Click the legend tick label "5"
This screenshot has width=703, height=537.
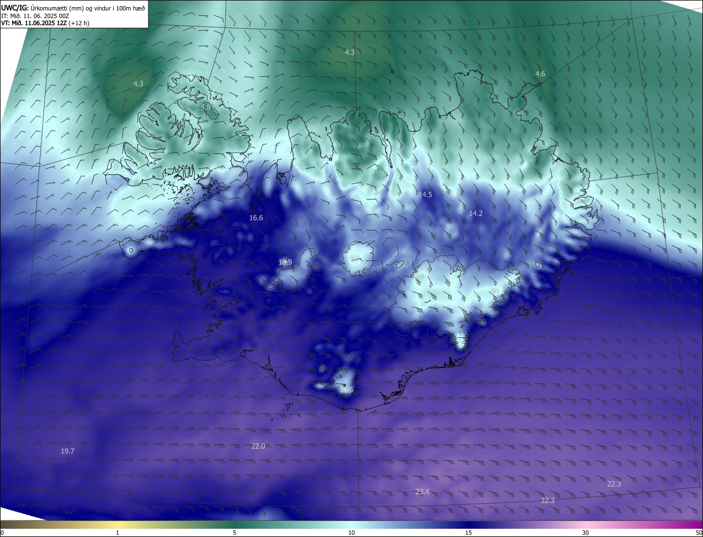coord(235,533)
